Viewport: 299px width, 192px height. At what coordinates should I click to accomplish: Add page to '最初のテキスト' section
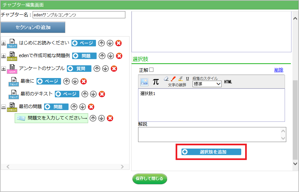[x=67, y=94]
